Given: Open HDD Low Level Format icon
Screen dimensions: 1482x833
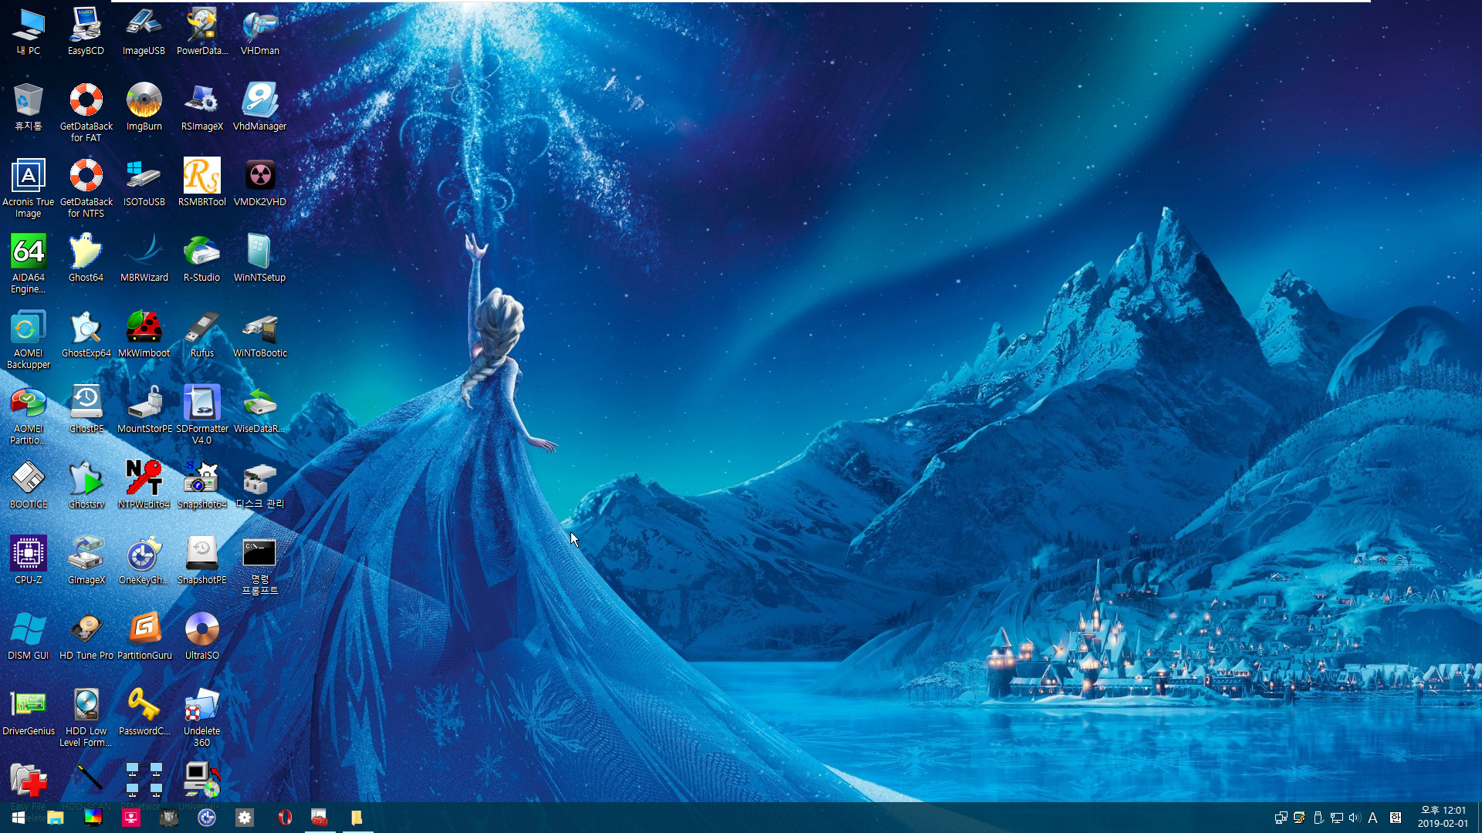Looking at the screenshot, I should coord(86,717).
